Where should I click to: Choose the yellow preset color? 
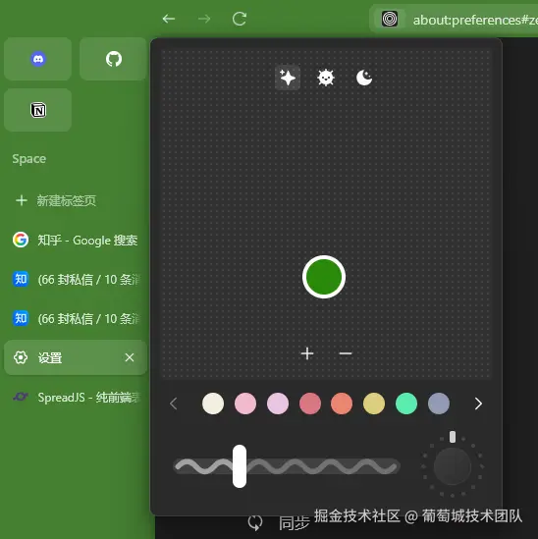374,404
